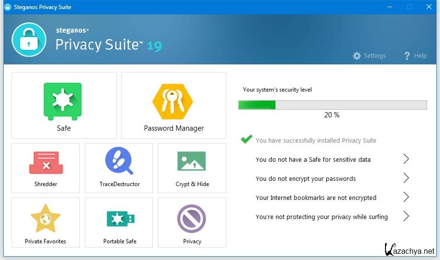440x260 pixels.
Task: Open the Crypt & Hide picture icon
Action: coord(191,162)
